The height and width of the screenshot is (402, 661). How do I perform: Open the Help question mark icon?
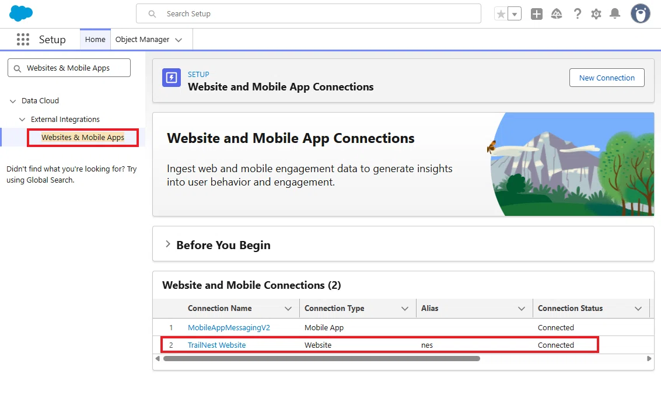[x=577, y=14]
